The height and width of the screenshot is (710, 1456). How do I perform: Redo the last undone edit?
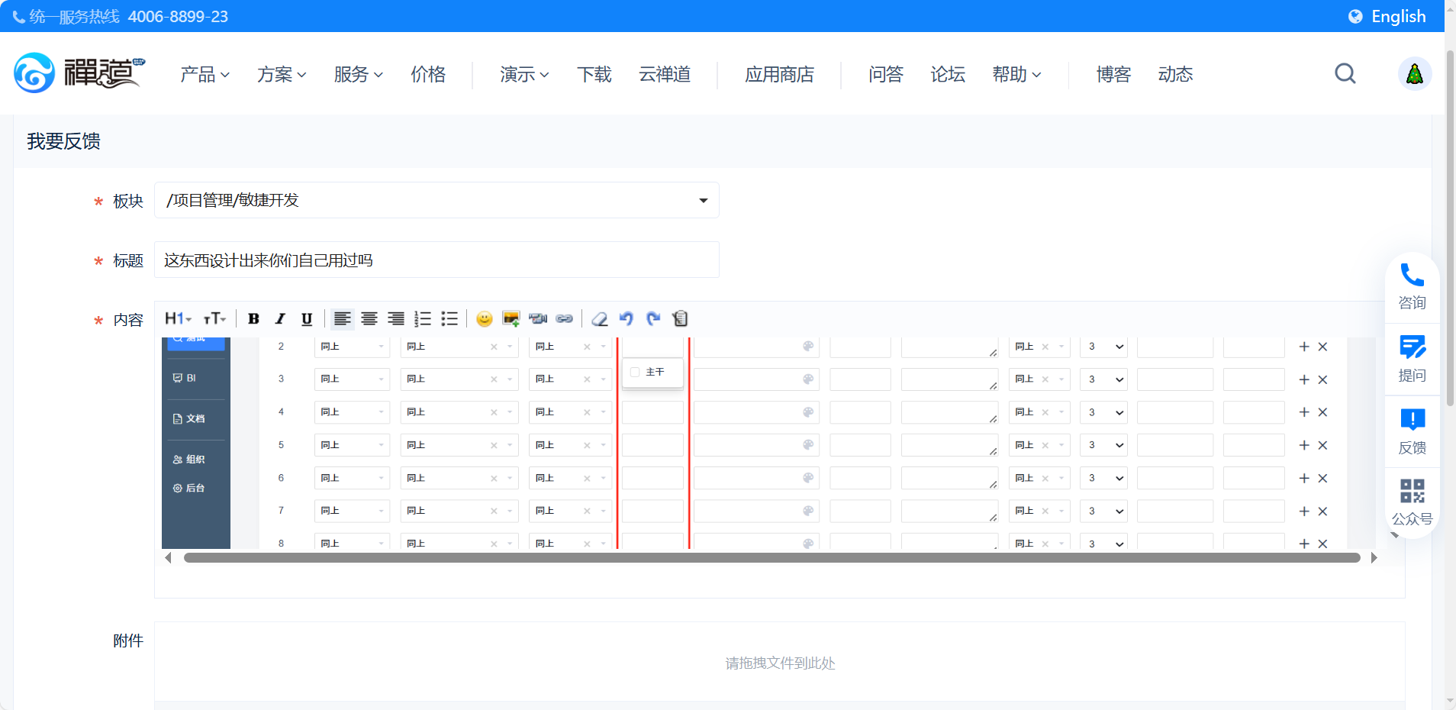653,319
